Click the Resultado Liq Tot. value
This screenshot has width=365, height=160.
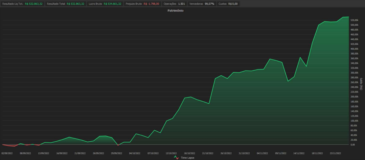pos(34,4)
